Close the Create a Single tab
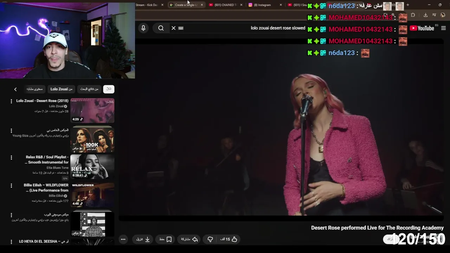The width and height of the screenshot is (450, 253). coord(202,5)
